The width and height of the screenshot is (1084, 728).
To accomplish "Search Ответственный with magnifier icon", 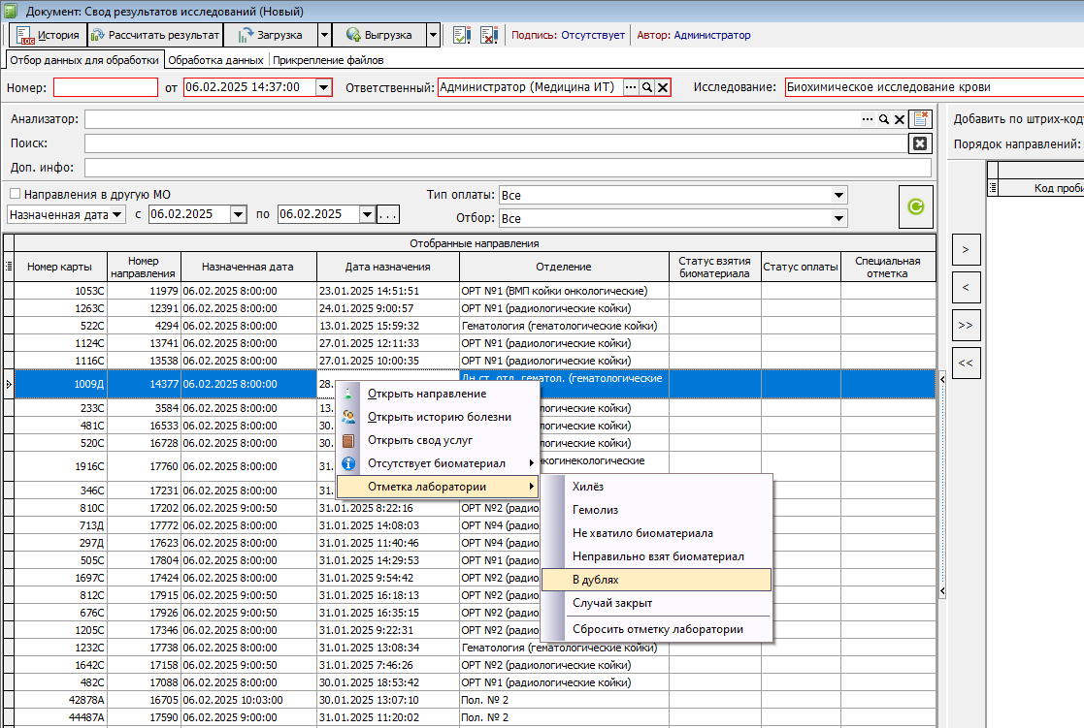I will point(647,87).
